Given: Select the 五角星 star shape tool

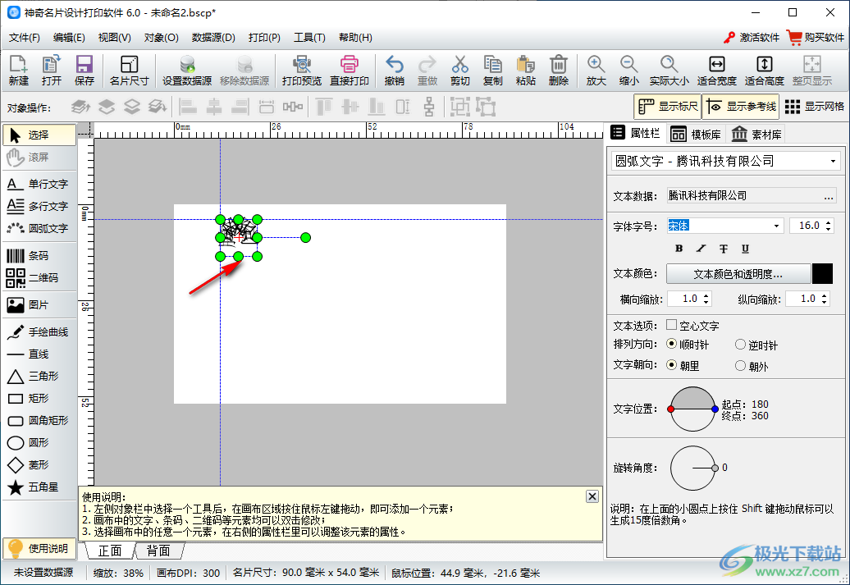Looking at the screenshot, I should pos(39,487).
